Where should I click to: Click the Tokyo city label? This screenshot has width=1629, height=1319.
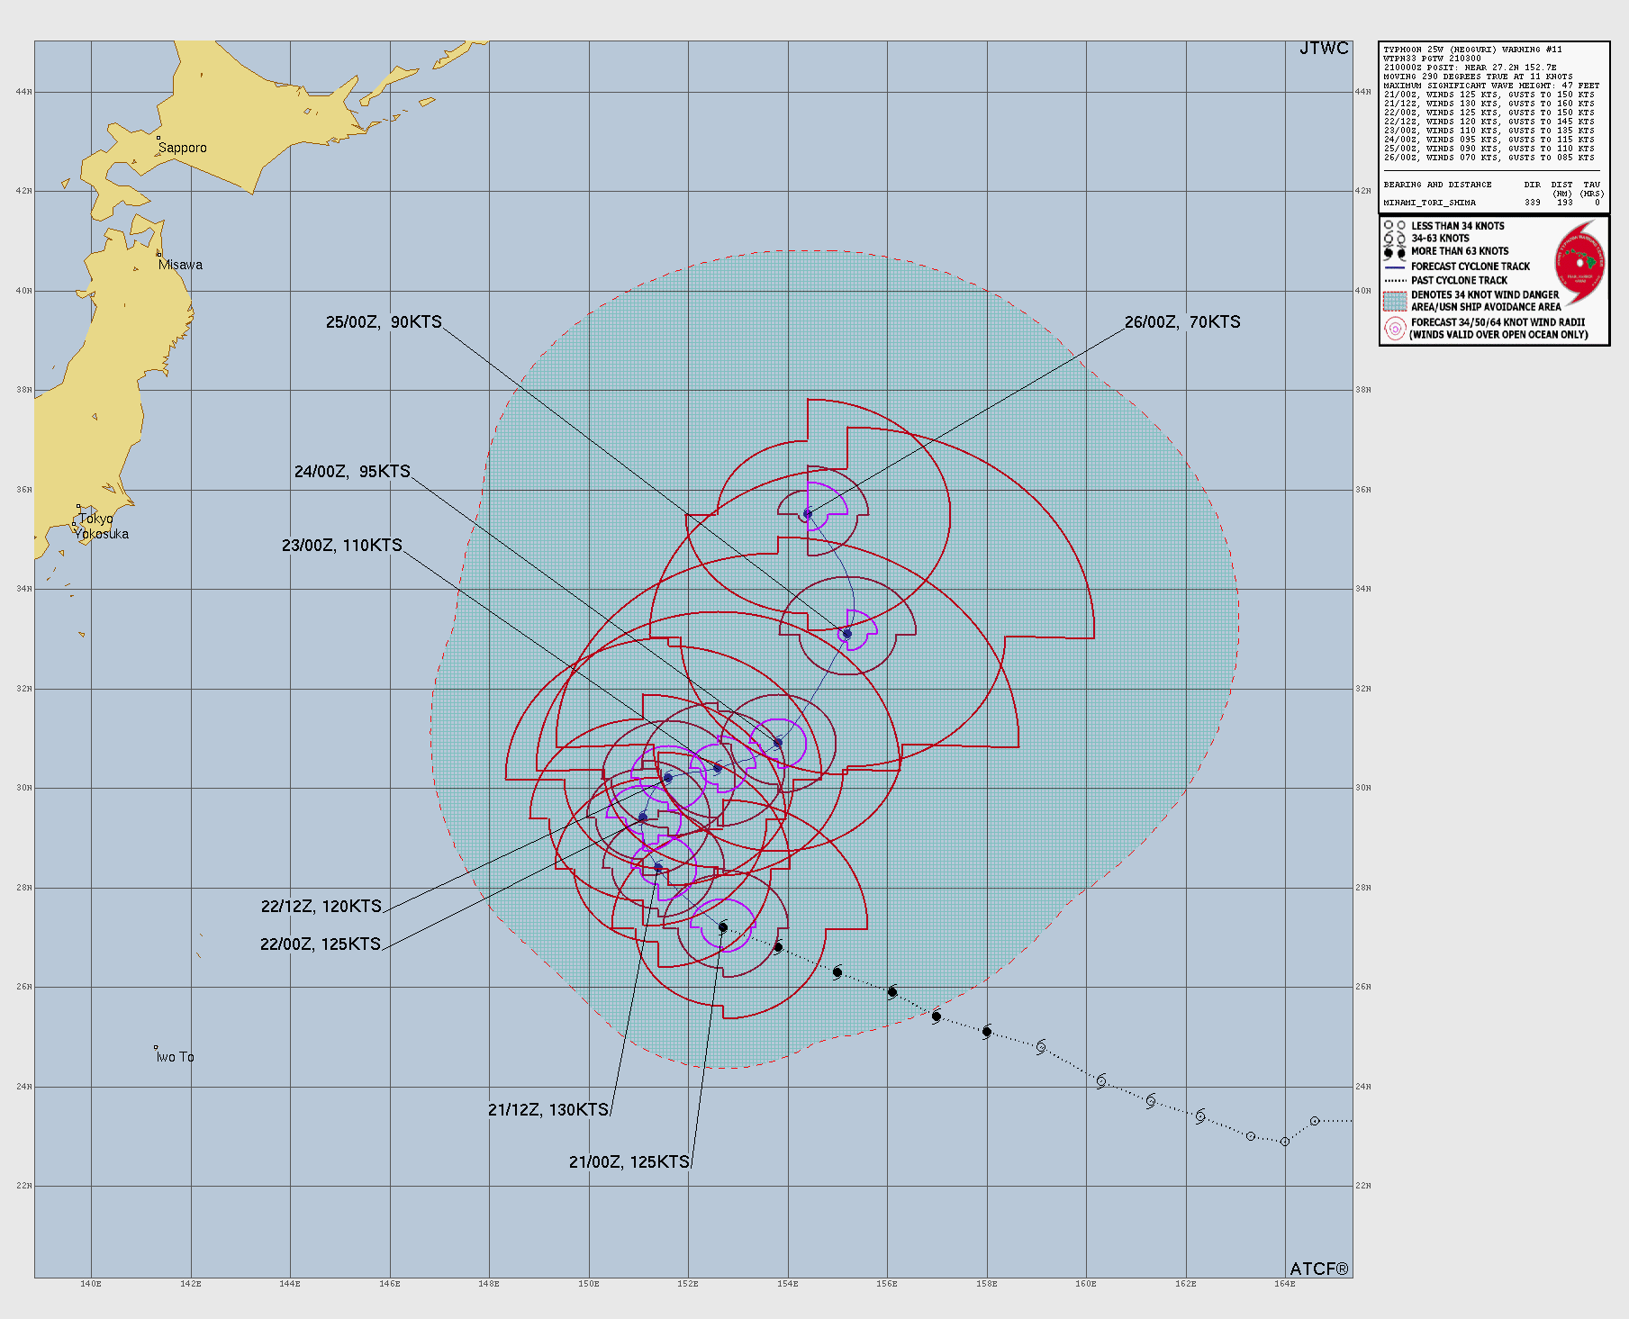click(x=96, y=519)
